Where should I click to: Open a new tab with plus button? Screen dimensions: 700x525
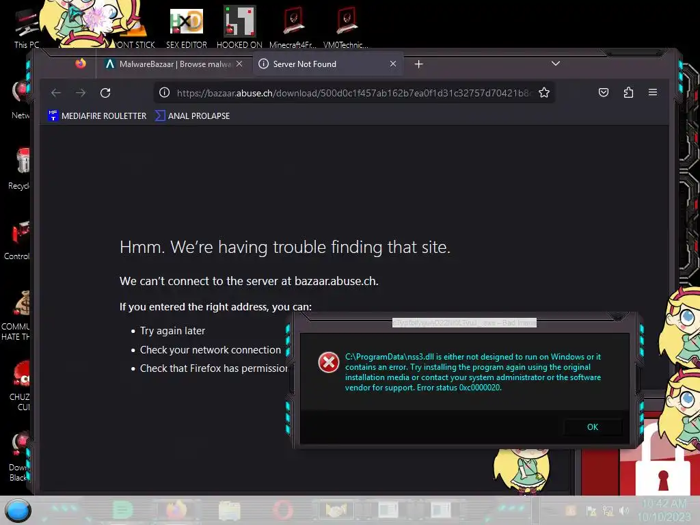tap(418, 64)
